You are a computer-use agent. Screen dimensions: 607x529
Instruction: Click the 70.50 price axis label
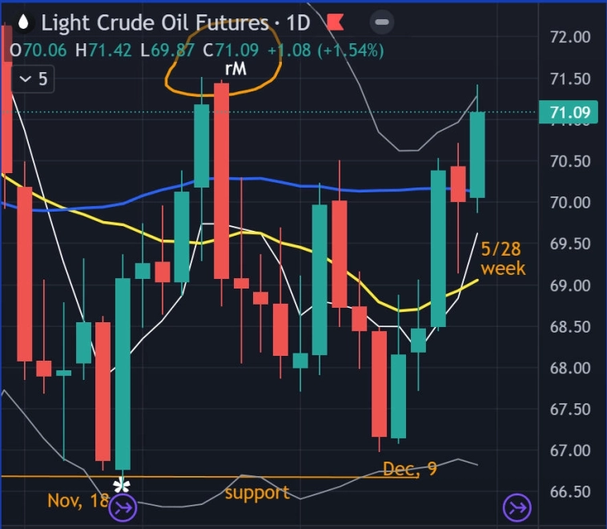570,161
